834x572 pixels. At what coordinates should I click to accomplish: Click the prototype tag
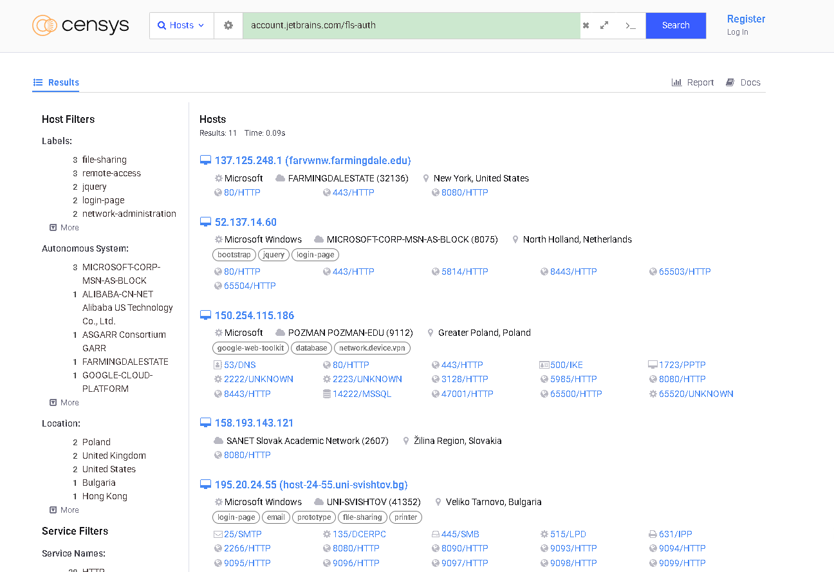[314, 517]
